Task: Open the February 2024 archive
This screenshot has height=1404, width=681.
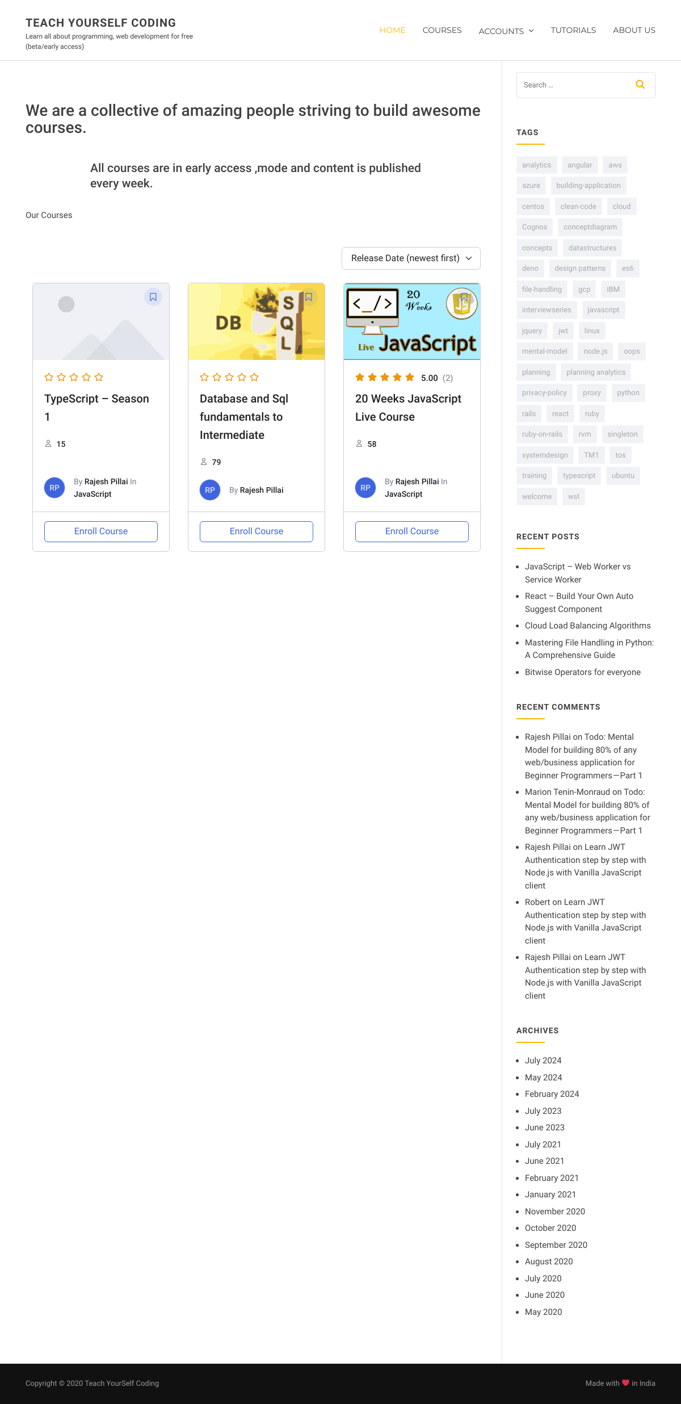Action: click(552, 1094)
